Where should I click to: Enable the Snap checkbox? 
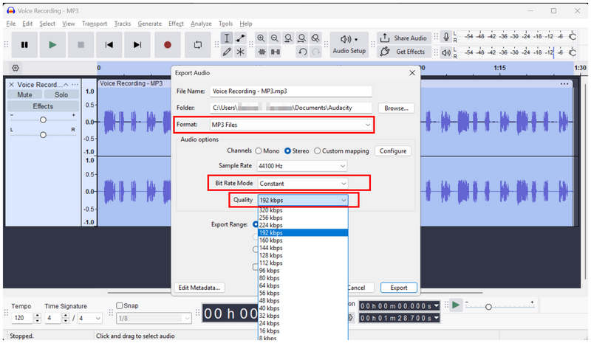[120, 305]
